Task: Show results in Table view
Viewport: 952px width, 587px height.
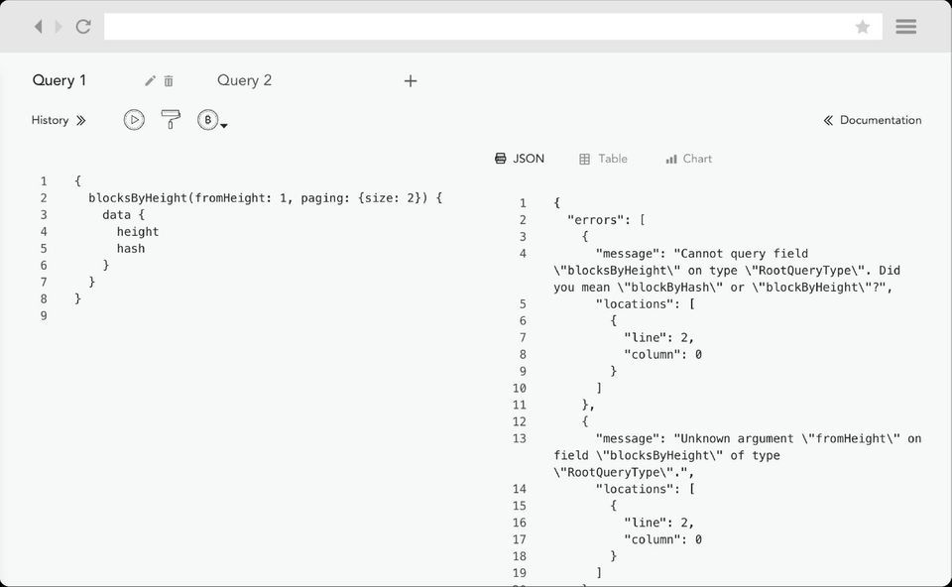Action: [603, 159]
